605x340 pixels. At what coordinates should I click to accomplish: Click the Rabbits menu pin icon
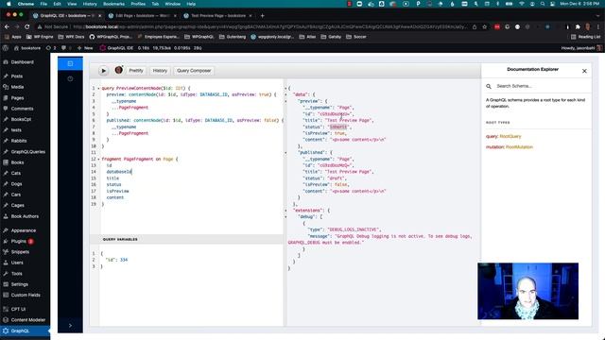point(6,141)
